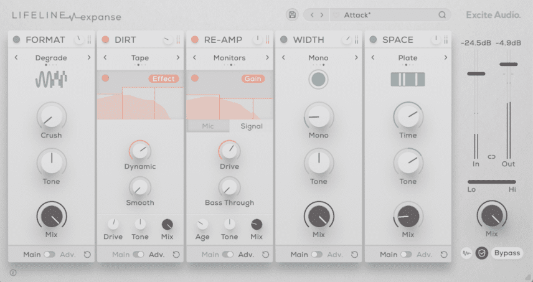
Task: Click the Dynamic knob in DIRT
Action: click(x=140, y=151)
